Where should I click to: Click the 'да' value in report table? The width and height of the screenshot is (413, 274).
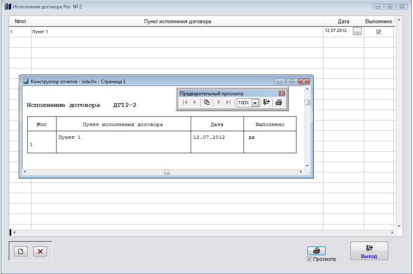pyautogui.click(x=251, y=137)
